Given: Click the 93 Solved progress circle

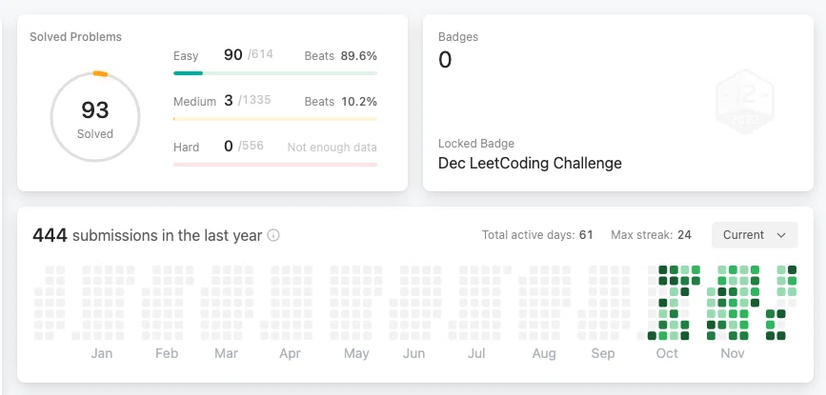Looking at the screenshot, I should click(x=95, y=117).
